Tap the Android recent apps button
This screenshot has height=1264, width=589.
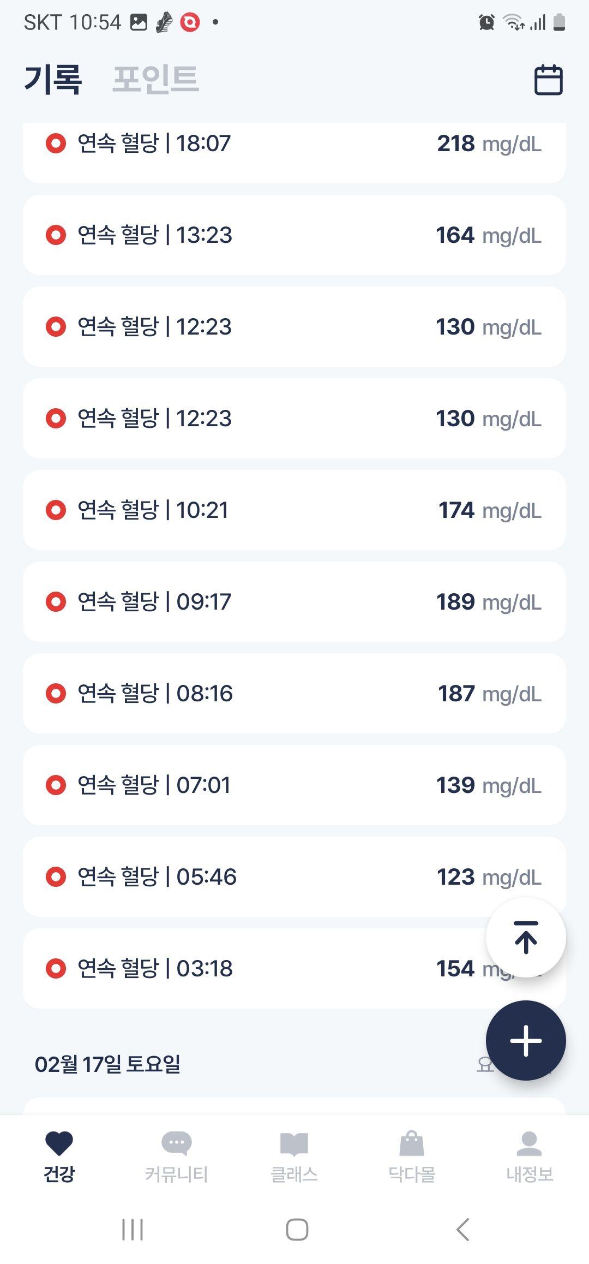pos(132,1230)
